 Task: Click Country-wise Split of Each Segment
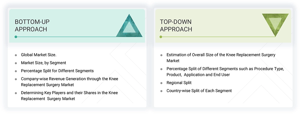click(199, 91)
